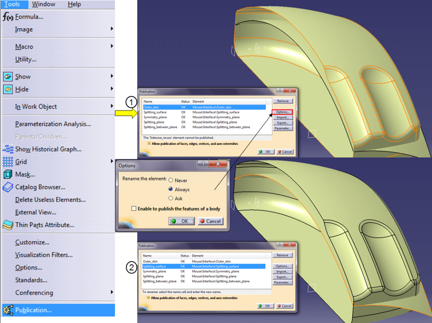
Task: Click the Hide eye icon
Action: coord(8,90)
